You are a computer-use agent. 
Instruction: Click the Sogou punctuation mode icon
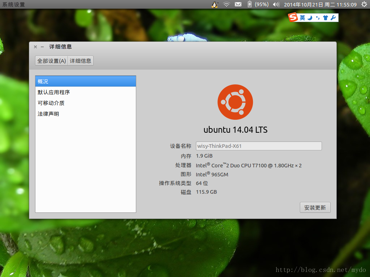(x=318, y=18)
